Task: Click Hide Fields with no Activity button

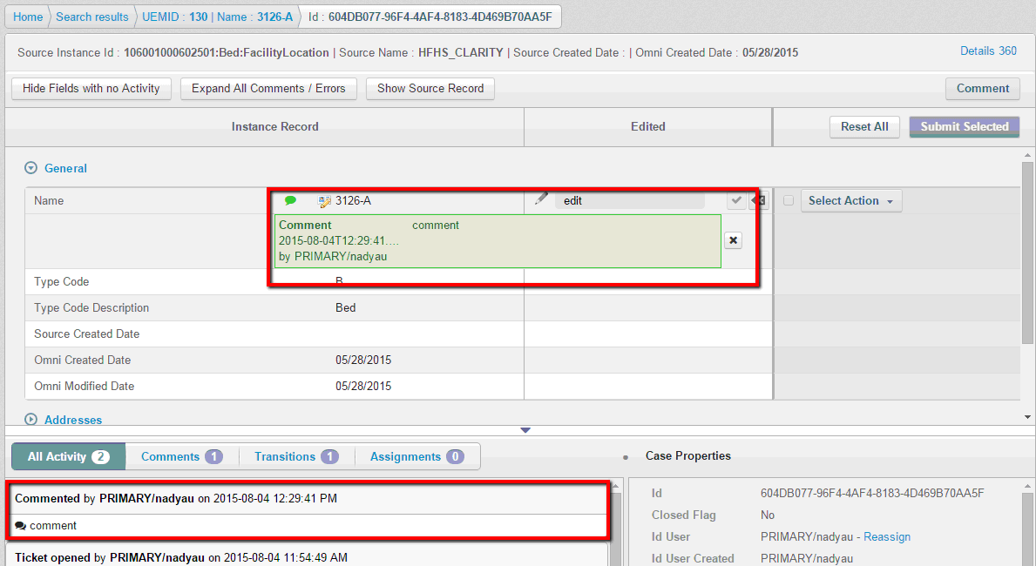Action: (91, 89)
